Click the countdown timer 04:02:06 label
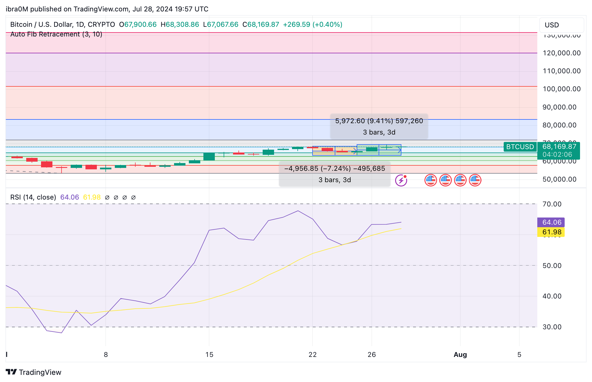This screenshot has width=592, height=382. (557, 155)
